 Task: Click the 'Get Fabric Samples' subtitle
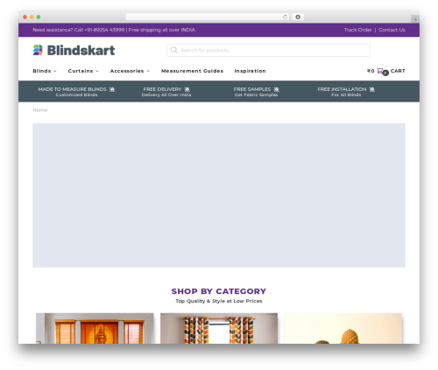click(256, 94)
